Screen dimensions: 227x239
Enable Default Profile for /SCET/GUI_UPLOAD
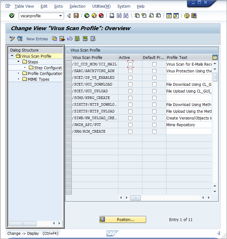(x=155, y=91)
